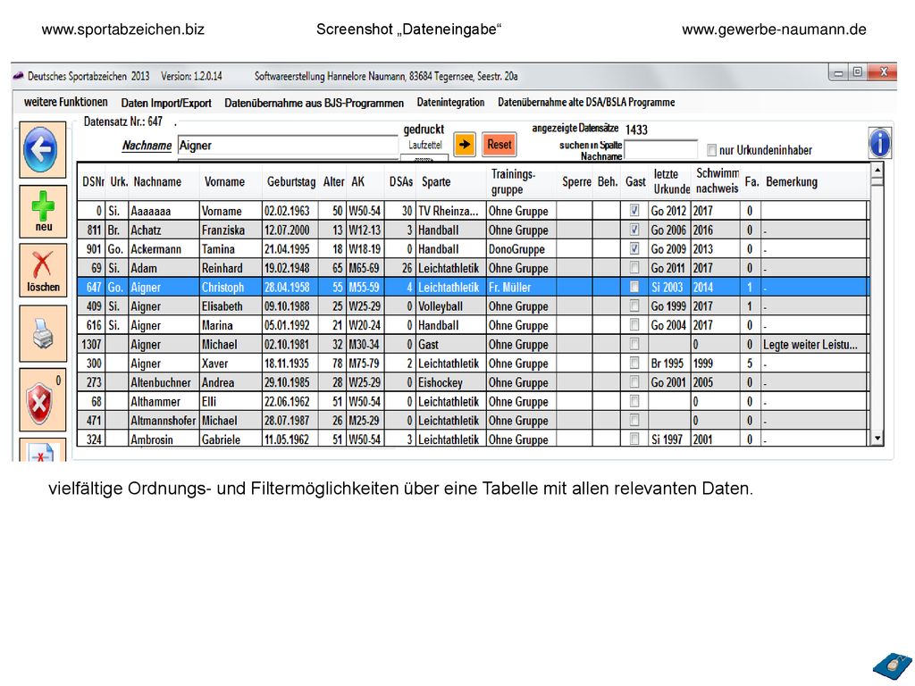915x686 pixels.
Task: Click the table scrollbar up arrow
Action: coord(877,170)
